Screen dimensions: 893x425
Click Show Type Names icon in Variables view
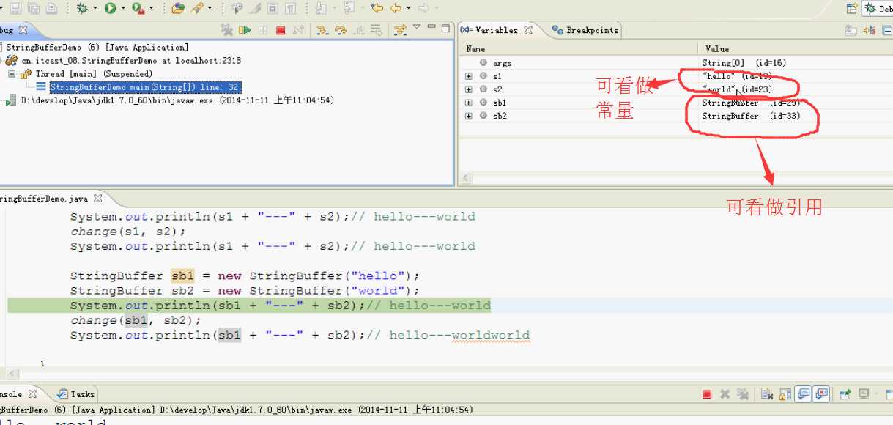(851, 30)
